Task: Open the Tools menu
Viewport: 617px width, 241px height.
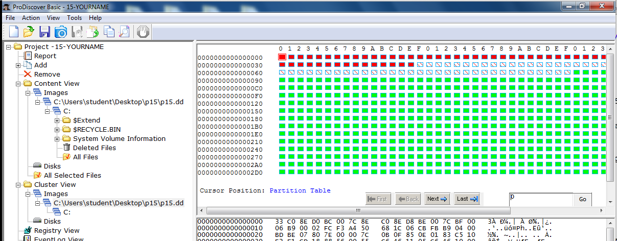Action: pyautogui.click(x=74, y=17)
